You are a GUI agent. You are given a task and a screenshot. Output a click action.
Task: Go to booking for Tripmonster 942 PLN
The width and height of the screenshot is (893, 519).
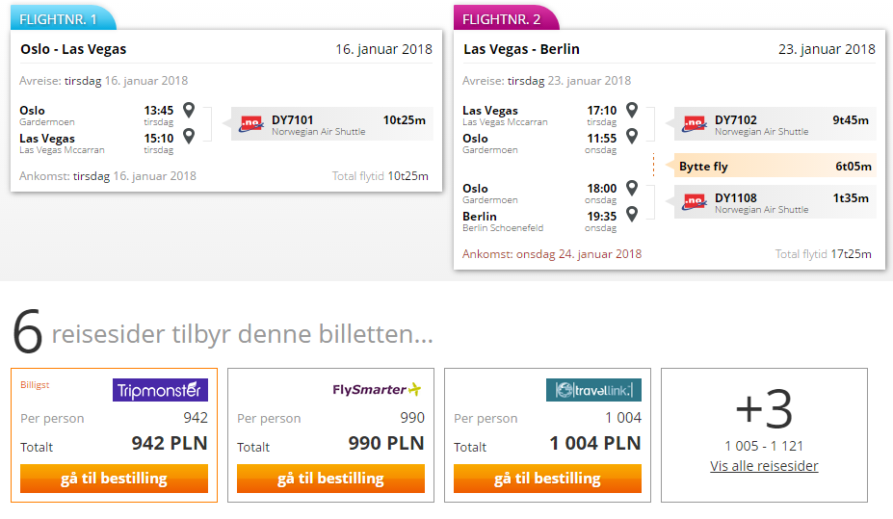114,478
